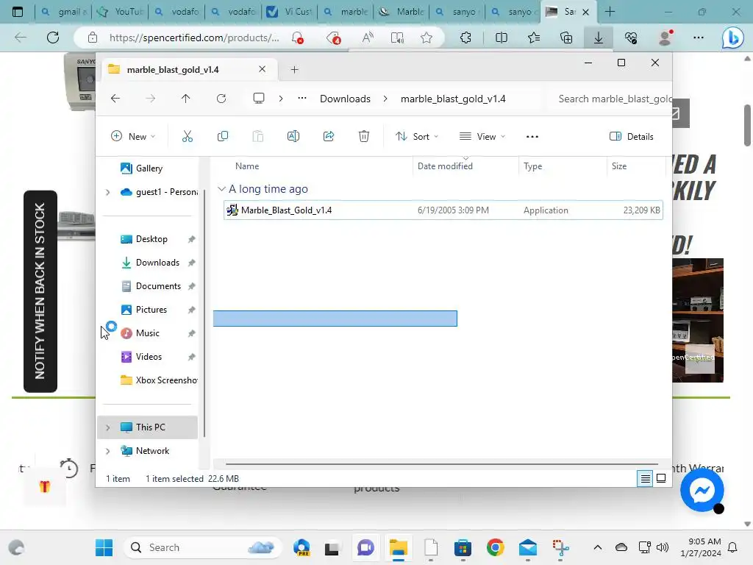Go back in File Explorer
This screenshot has height=565, width=753.
[x=115, y=99]
